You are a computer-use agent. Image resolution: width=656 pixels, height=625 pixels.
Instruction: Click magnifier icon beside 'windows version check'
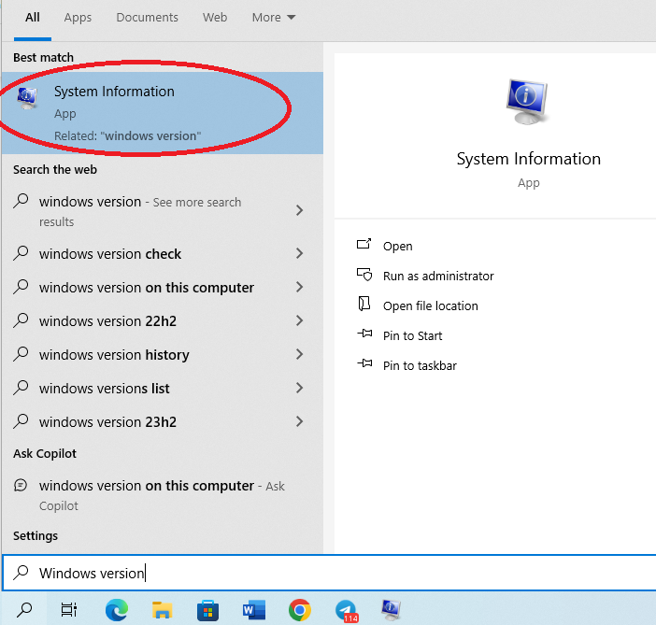[x=21, y=253]
